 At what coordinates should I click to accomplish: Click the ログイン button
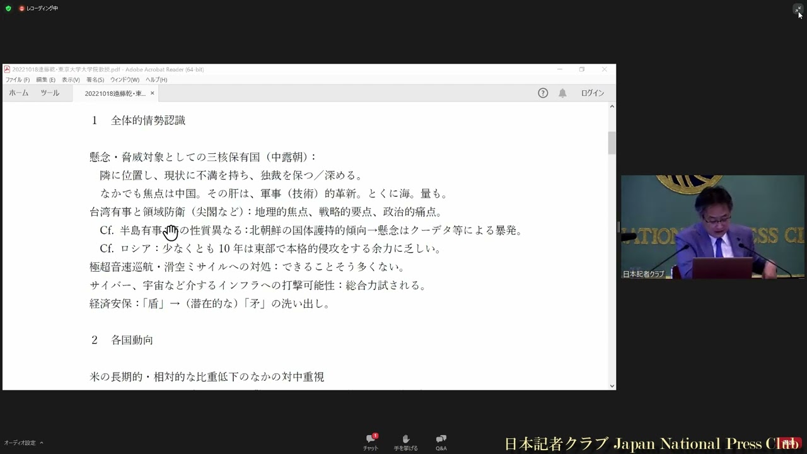(593, 93)
